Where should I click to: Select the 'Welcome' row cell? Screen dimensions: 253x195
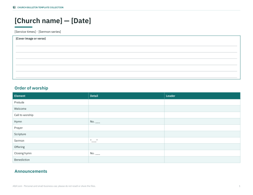coord(51,109)
